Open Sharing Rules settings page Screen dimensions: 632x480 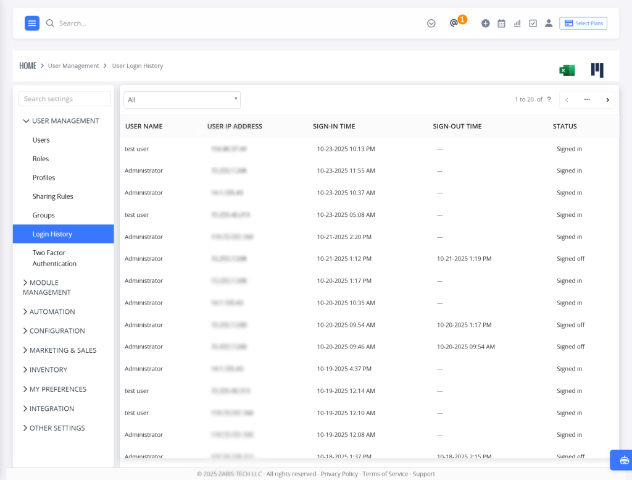point(53,196)
